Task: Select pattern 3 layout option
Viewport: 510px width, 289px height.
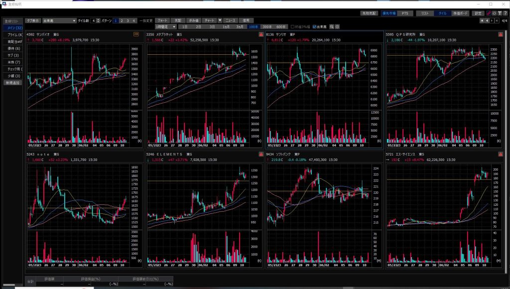Action: coord(127,20)
